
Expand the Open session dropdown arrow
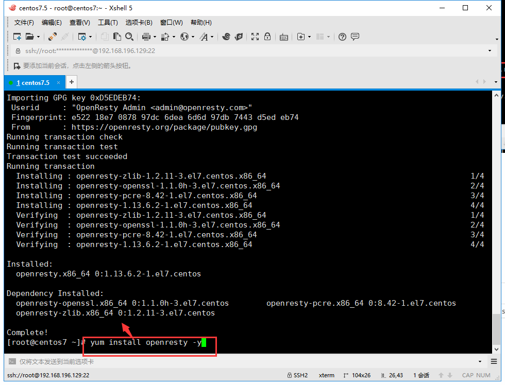tap(38, 37)
